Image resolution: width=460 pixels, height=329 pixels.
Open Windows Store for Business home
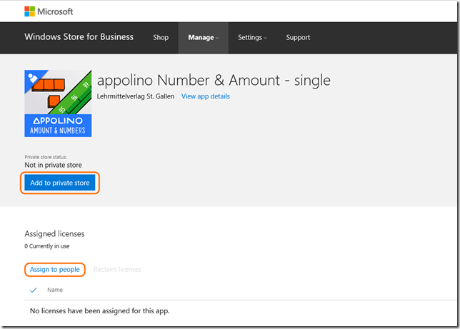tap(79, 37)
